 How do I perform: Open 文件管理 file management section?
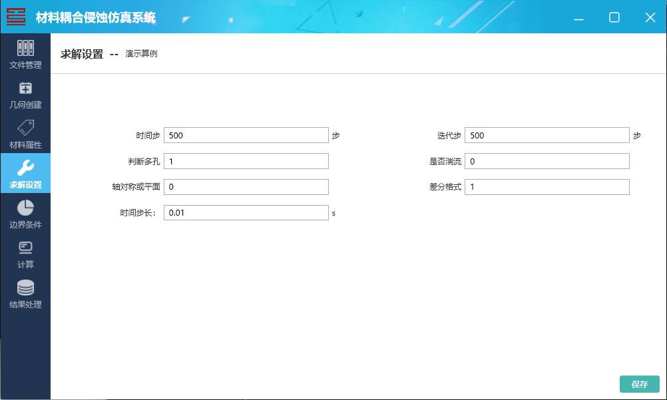click(25, 54)
